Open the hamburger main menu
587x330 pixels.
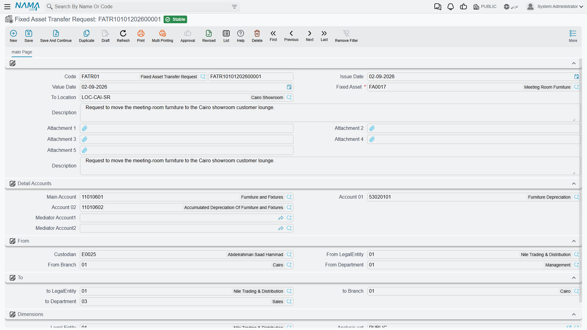click(7, 6)
